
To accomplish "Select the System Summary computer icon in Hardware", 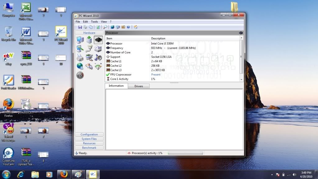I will pyautogui.click(x=80, y=40).
